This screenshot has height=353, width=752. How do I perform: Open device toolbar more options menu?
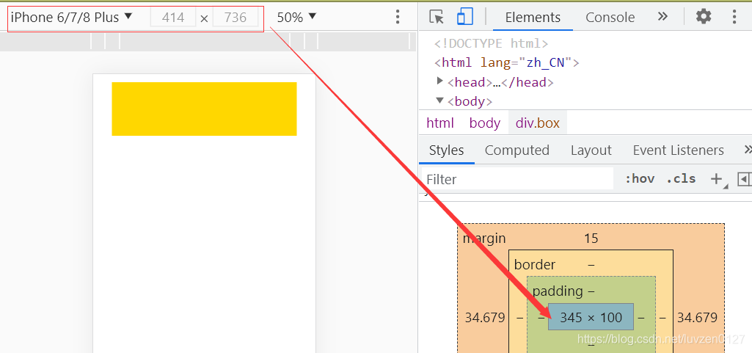(397, 17)
